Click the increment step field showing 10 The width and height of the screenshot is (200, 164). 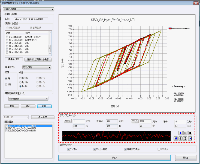click(x=180, y=122)
